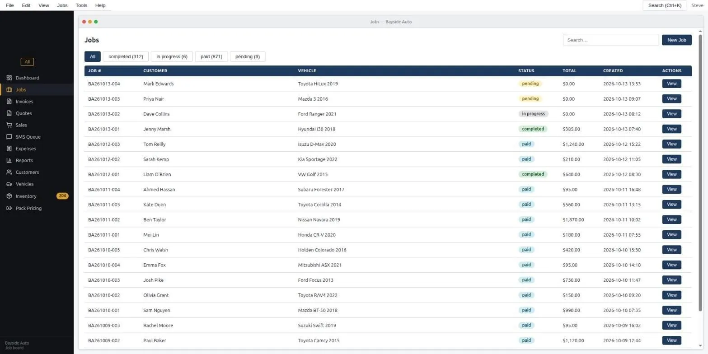Open the File menu
Viewport: 708px width, 354px height.
[10, 5]
